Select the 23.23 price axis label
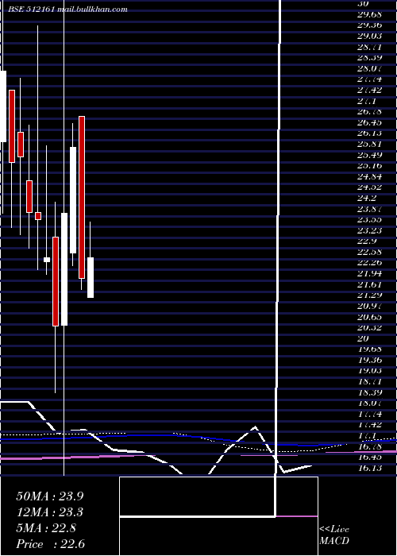Screen dimensions: 397x556 [x=370, y=230]
